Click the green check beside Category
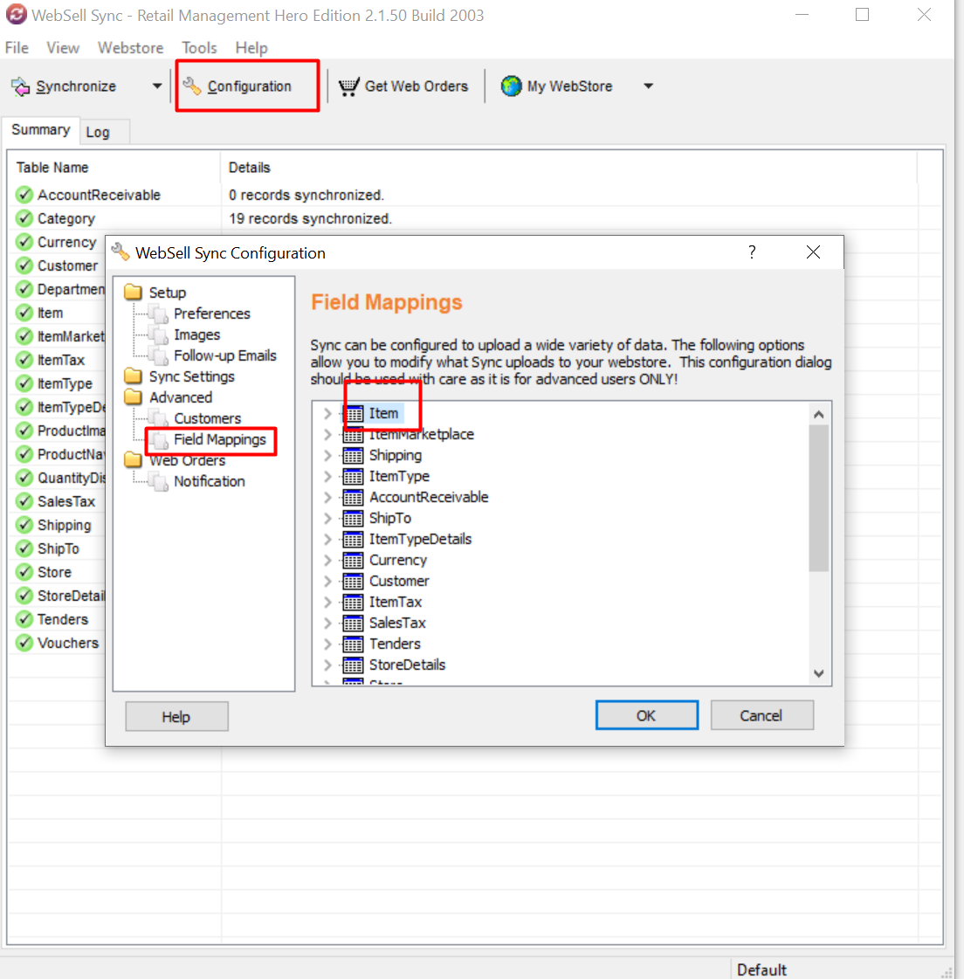This screenshot has height=979, width=964. click(x=24, y=218)
